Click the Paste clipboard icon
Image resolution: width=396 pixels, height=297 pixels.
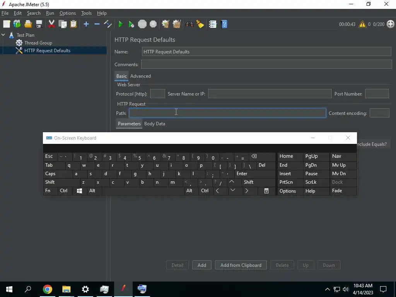tap(73, 24)
